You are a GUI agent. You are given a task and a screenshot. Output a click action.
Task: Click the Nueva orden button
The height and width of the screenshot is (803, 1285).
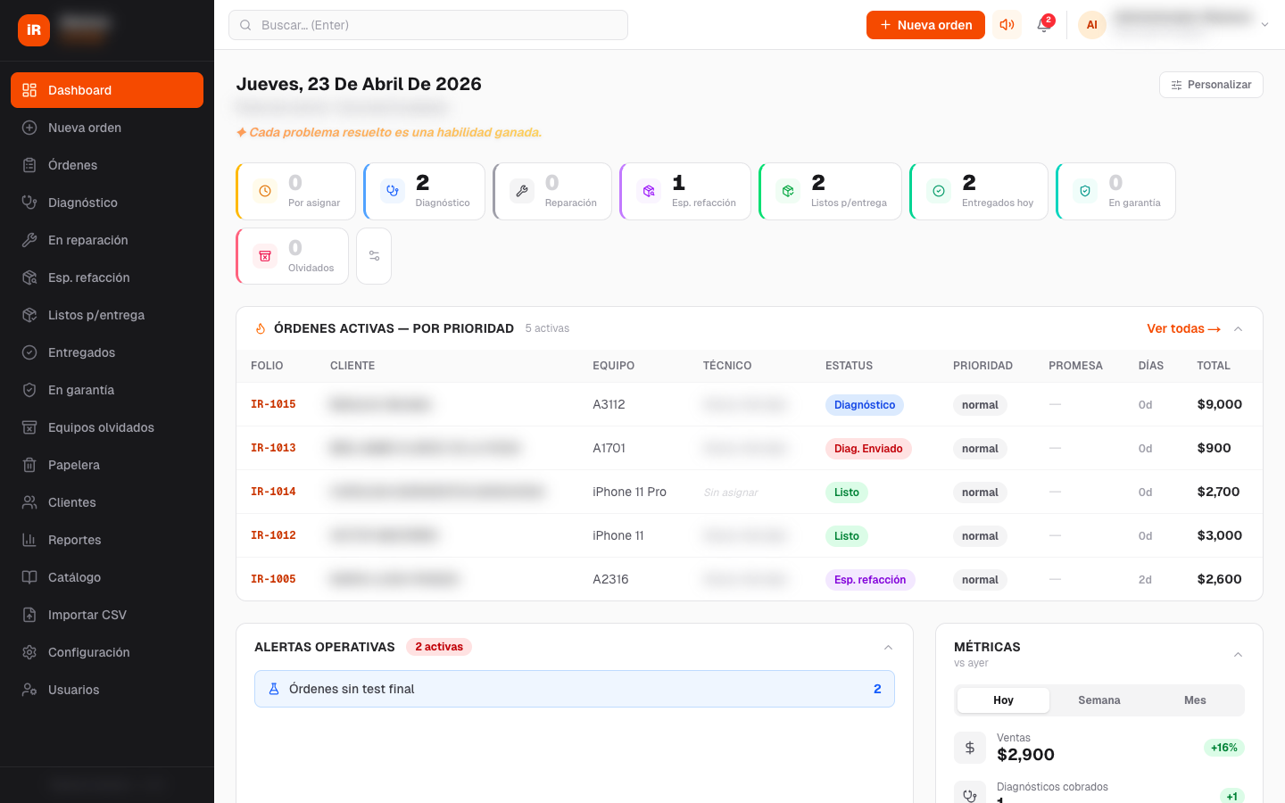point(925,25)
